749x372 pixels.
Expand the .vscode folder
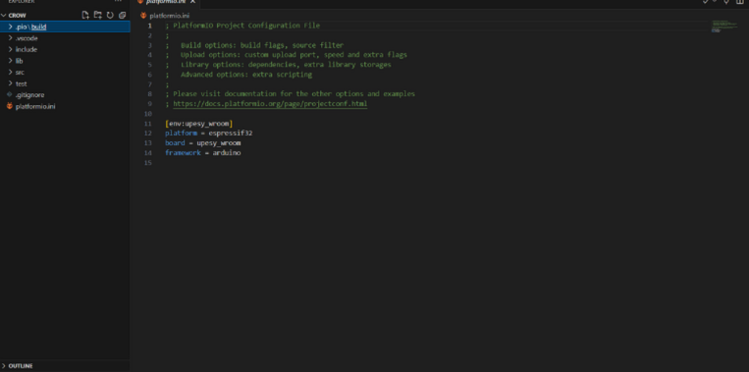(65, 38)
